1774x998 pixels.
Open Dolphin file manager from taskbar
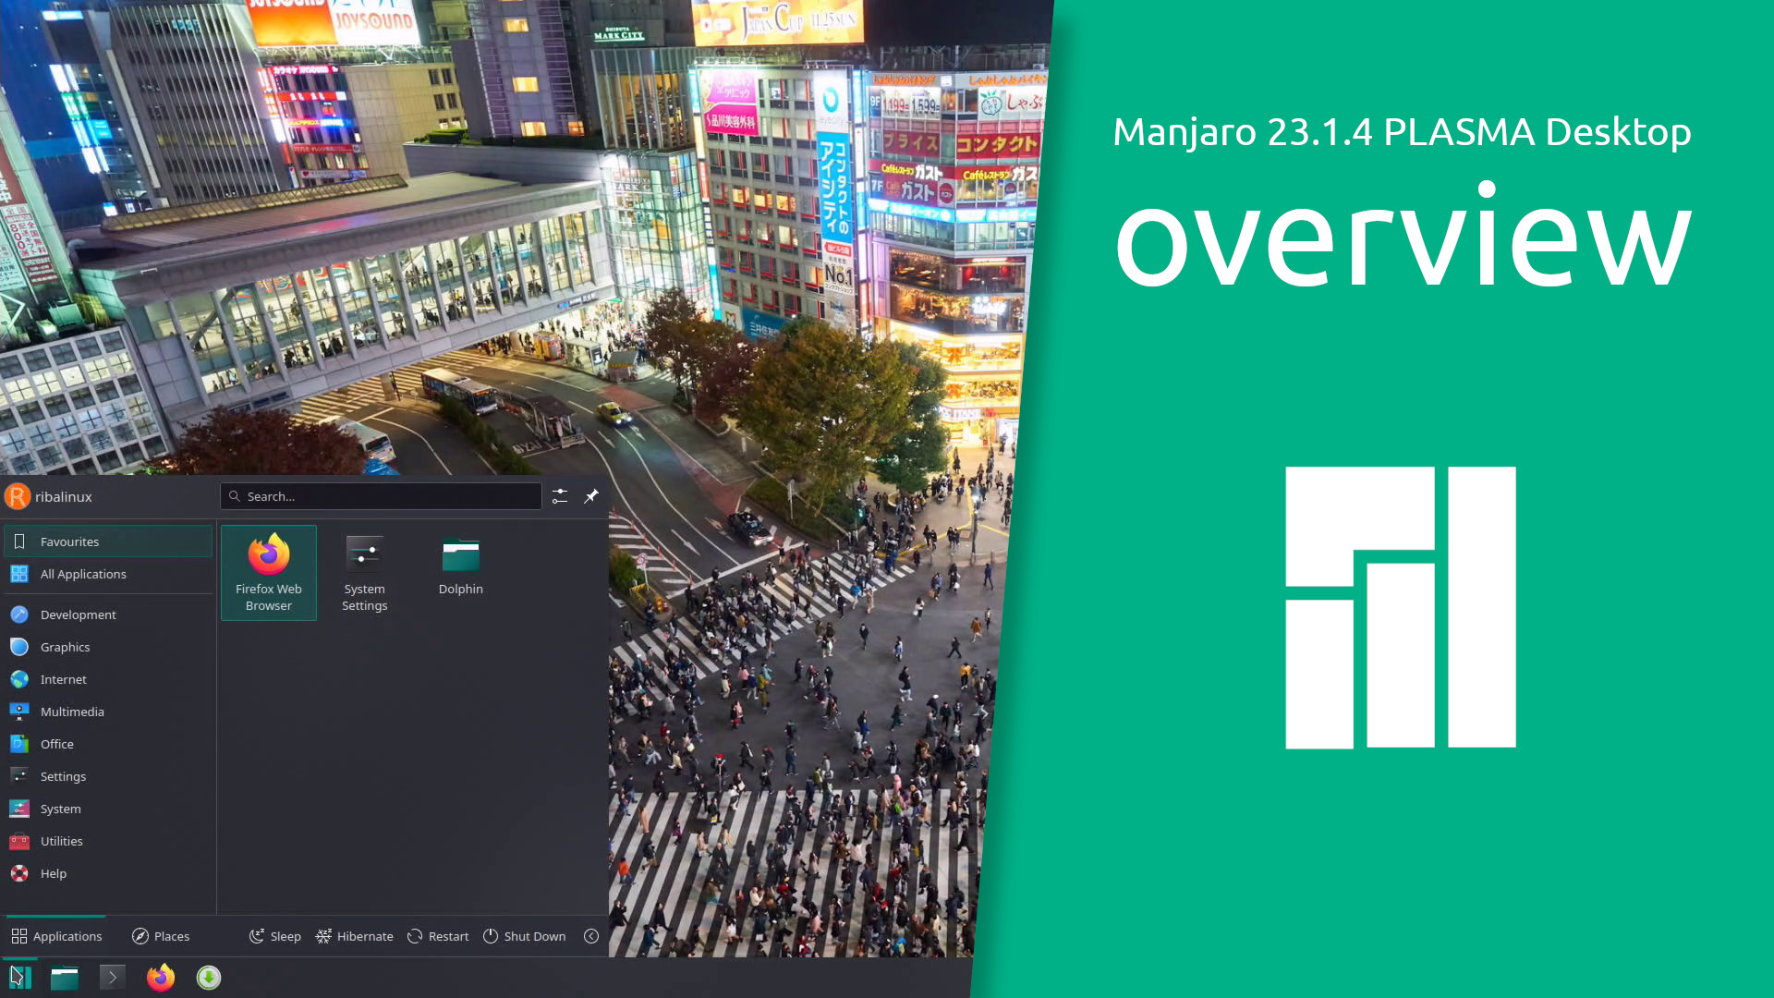click(x=65, y=978)
